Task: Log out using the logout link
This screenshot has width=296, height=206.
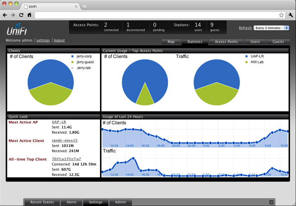Action: [59, 40]
